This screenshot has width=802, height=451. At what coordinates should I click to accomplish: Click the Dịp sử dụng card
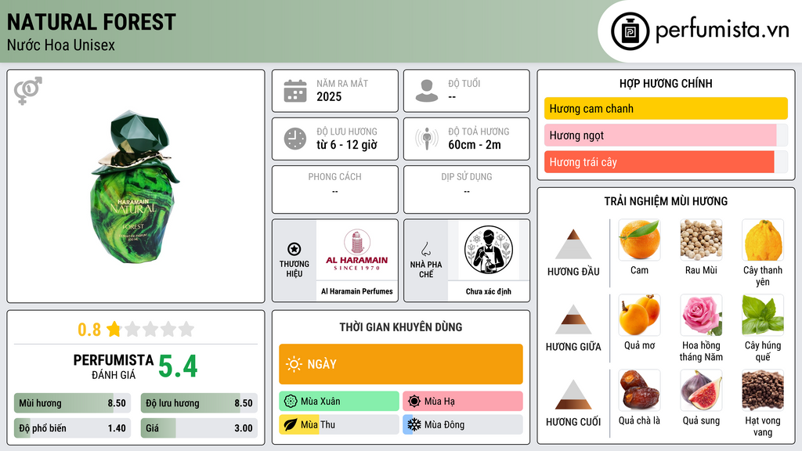coord(467,189)
